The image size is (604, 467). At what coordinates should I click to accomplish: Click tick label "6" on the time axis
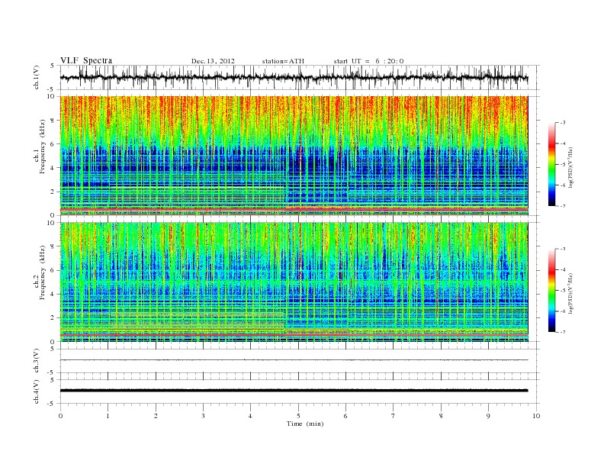pyautogui.click(x=345, y=416)
